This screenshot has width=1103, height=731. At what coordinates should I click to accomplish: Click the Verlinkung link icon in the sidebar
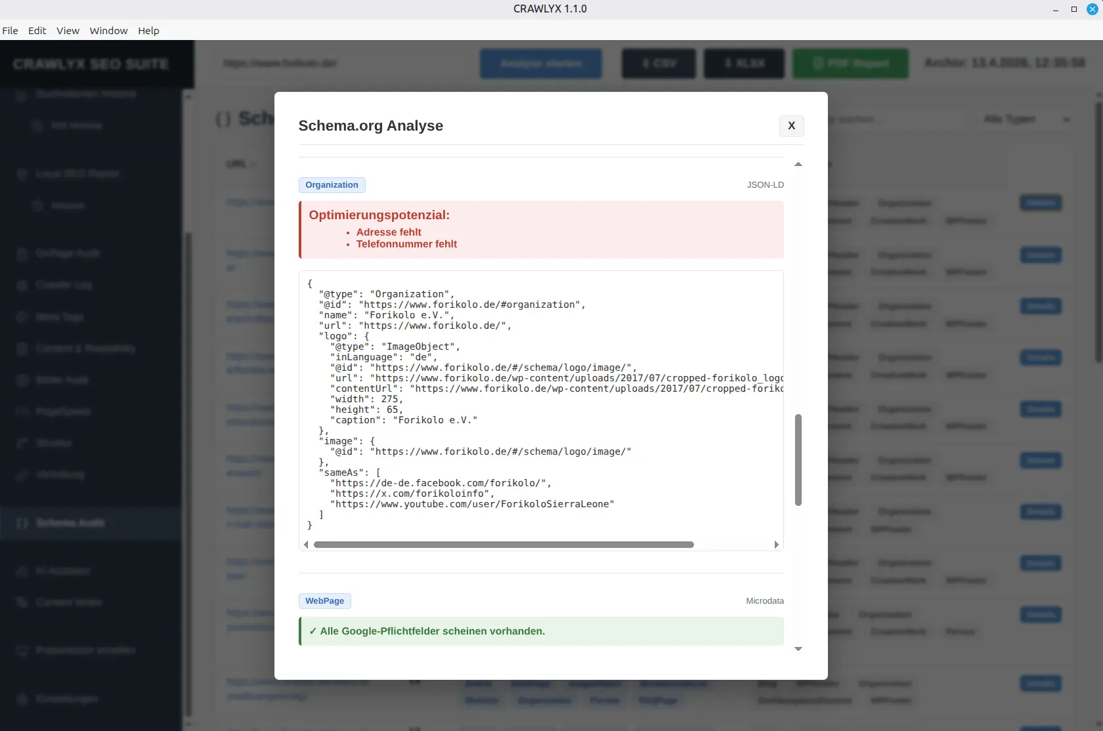(22, 474)
